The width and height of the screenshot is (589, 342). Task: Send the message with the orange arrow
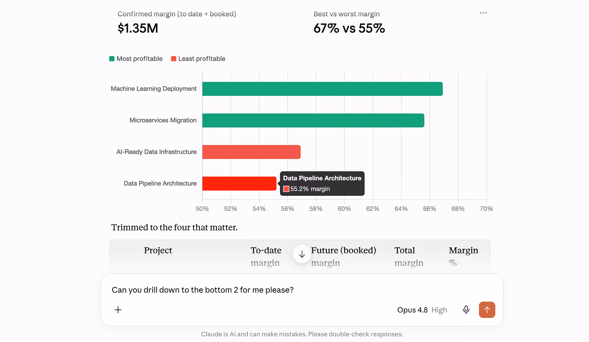coord(487,310)
